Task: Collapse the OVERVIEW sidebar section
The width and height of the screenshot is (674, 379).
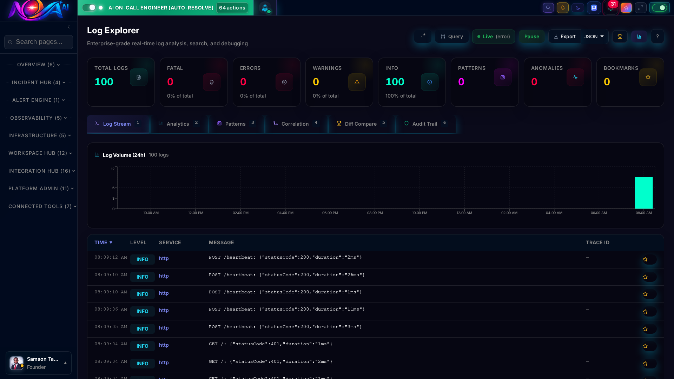Action: click(x=38, y=65)
